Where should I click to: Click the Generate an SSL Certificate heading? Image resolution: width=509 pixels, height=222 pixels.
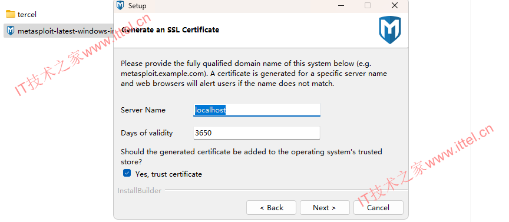pyautogui.click(x=170, y=30)
